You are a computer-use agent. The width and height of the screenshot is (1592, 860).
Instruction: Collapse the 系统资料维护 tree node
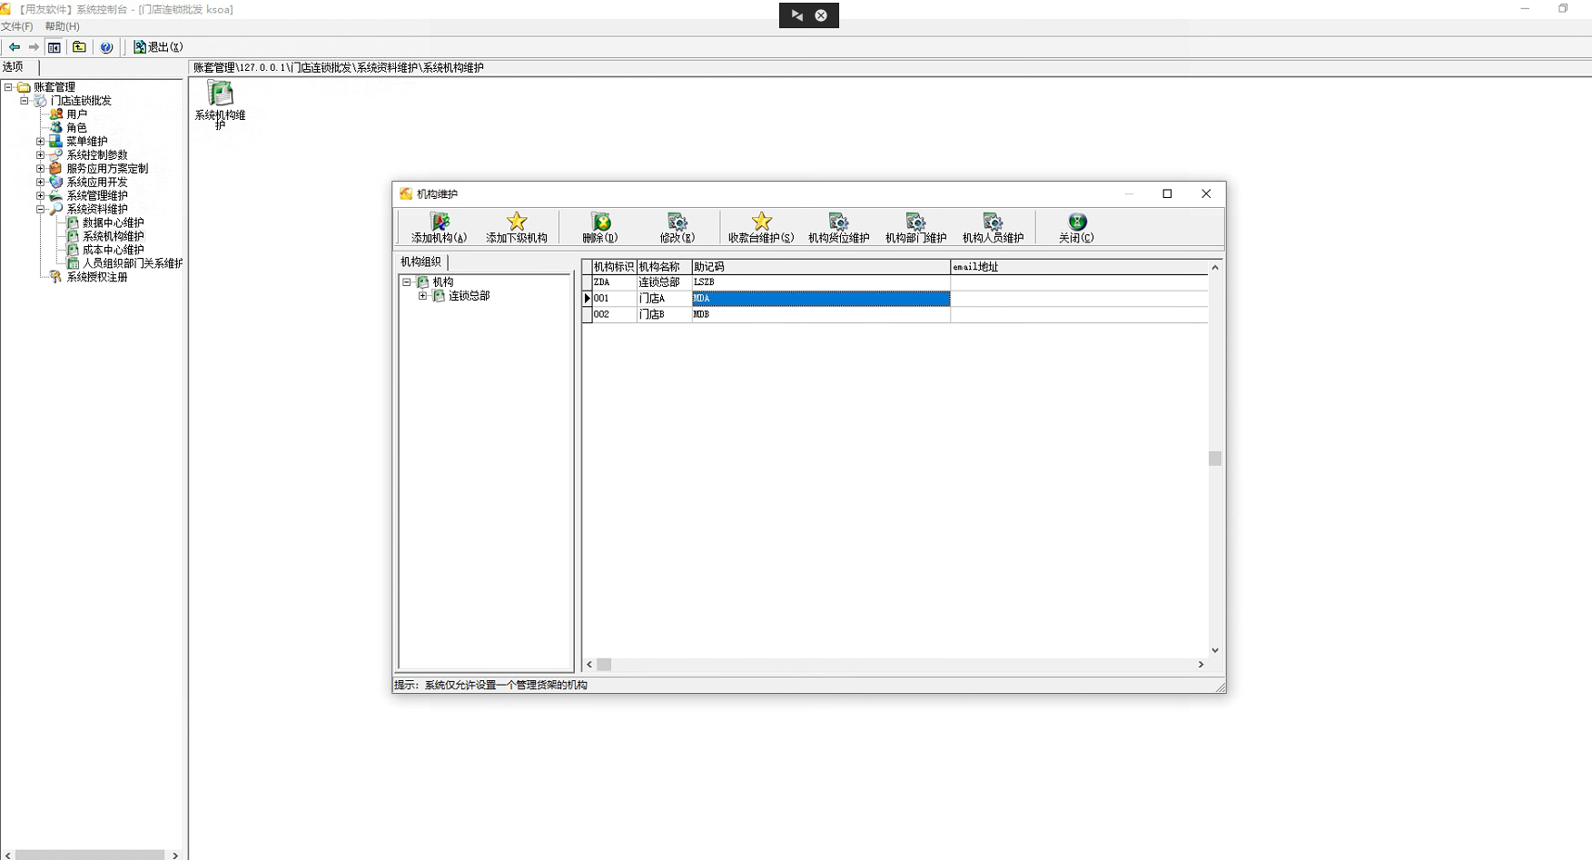(40, 209)
